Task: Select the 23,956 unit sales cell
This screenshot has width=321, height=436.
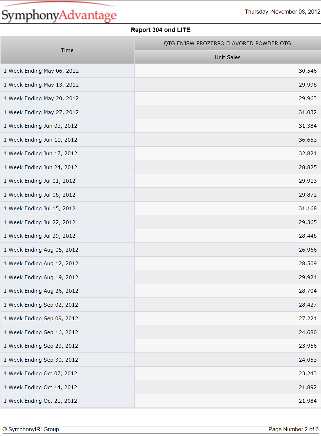Action: 228,346
